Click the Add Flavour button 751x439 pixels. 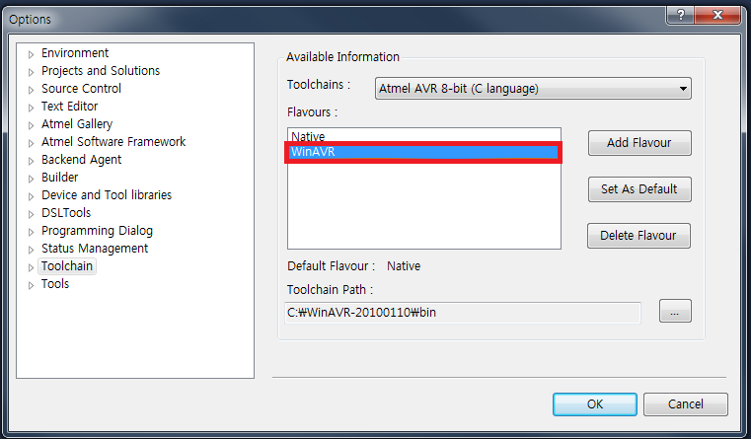(x=638, y=143)
